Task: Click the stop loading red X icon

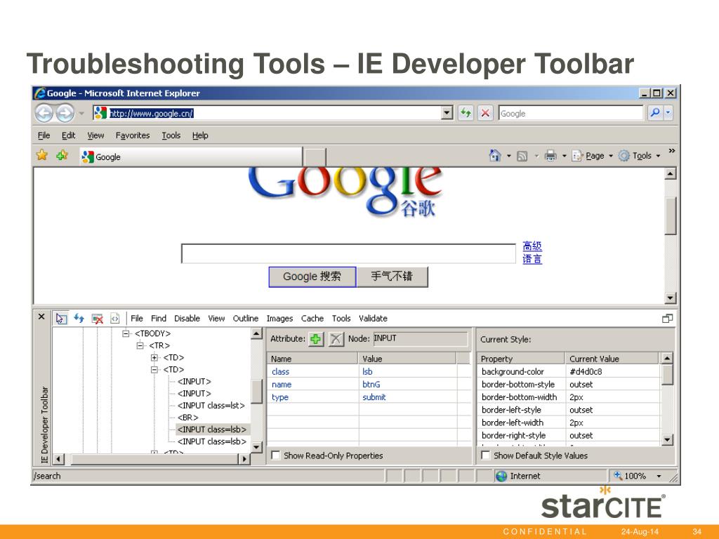Action: pyautogui.click(x=485, y=113)
